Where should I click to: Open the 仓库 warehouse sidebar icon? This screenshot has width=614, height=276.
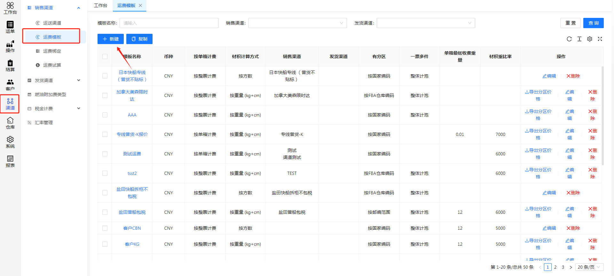point(10,123)
